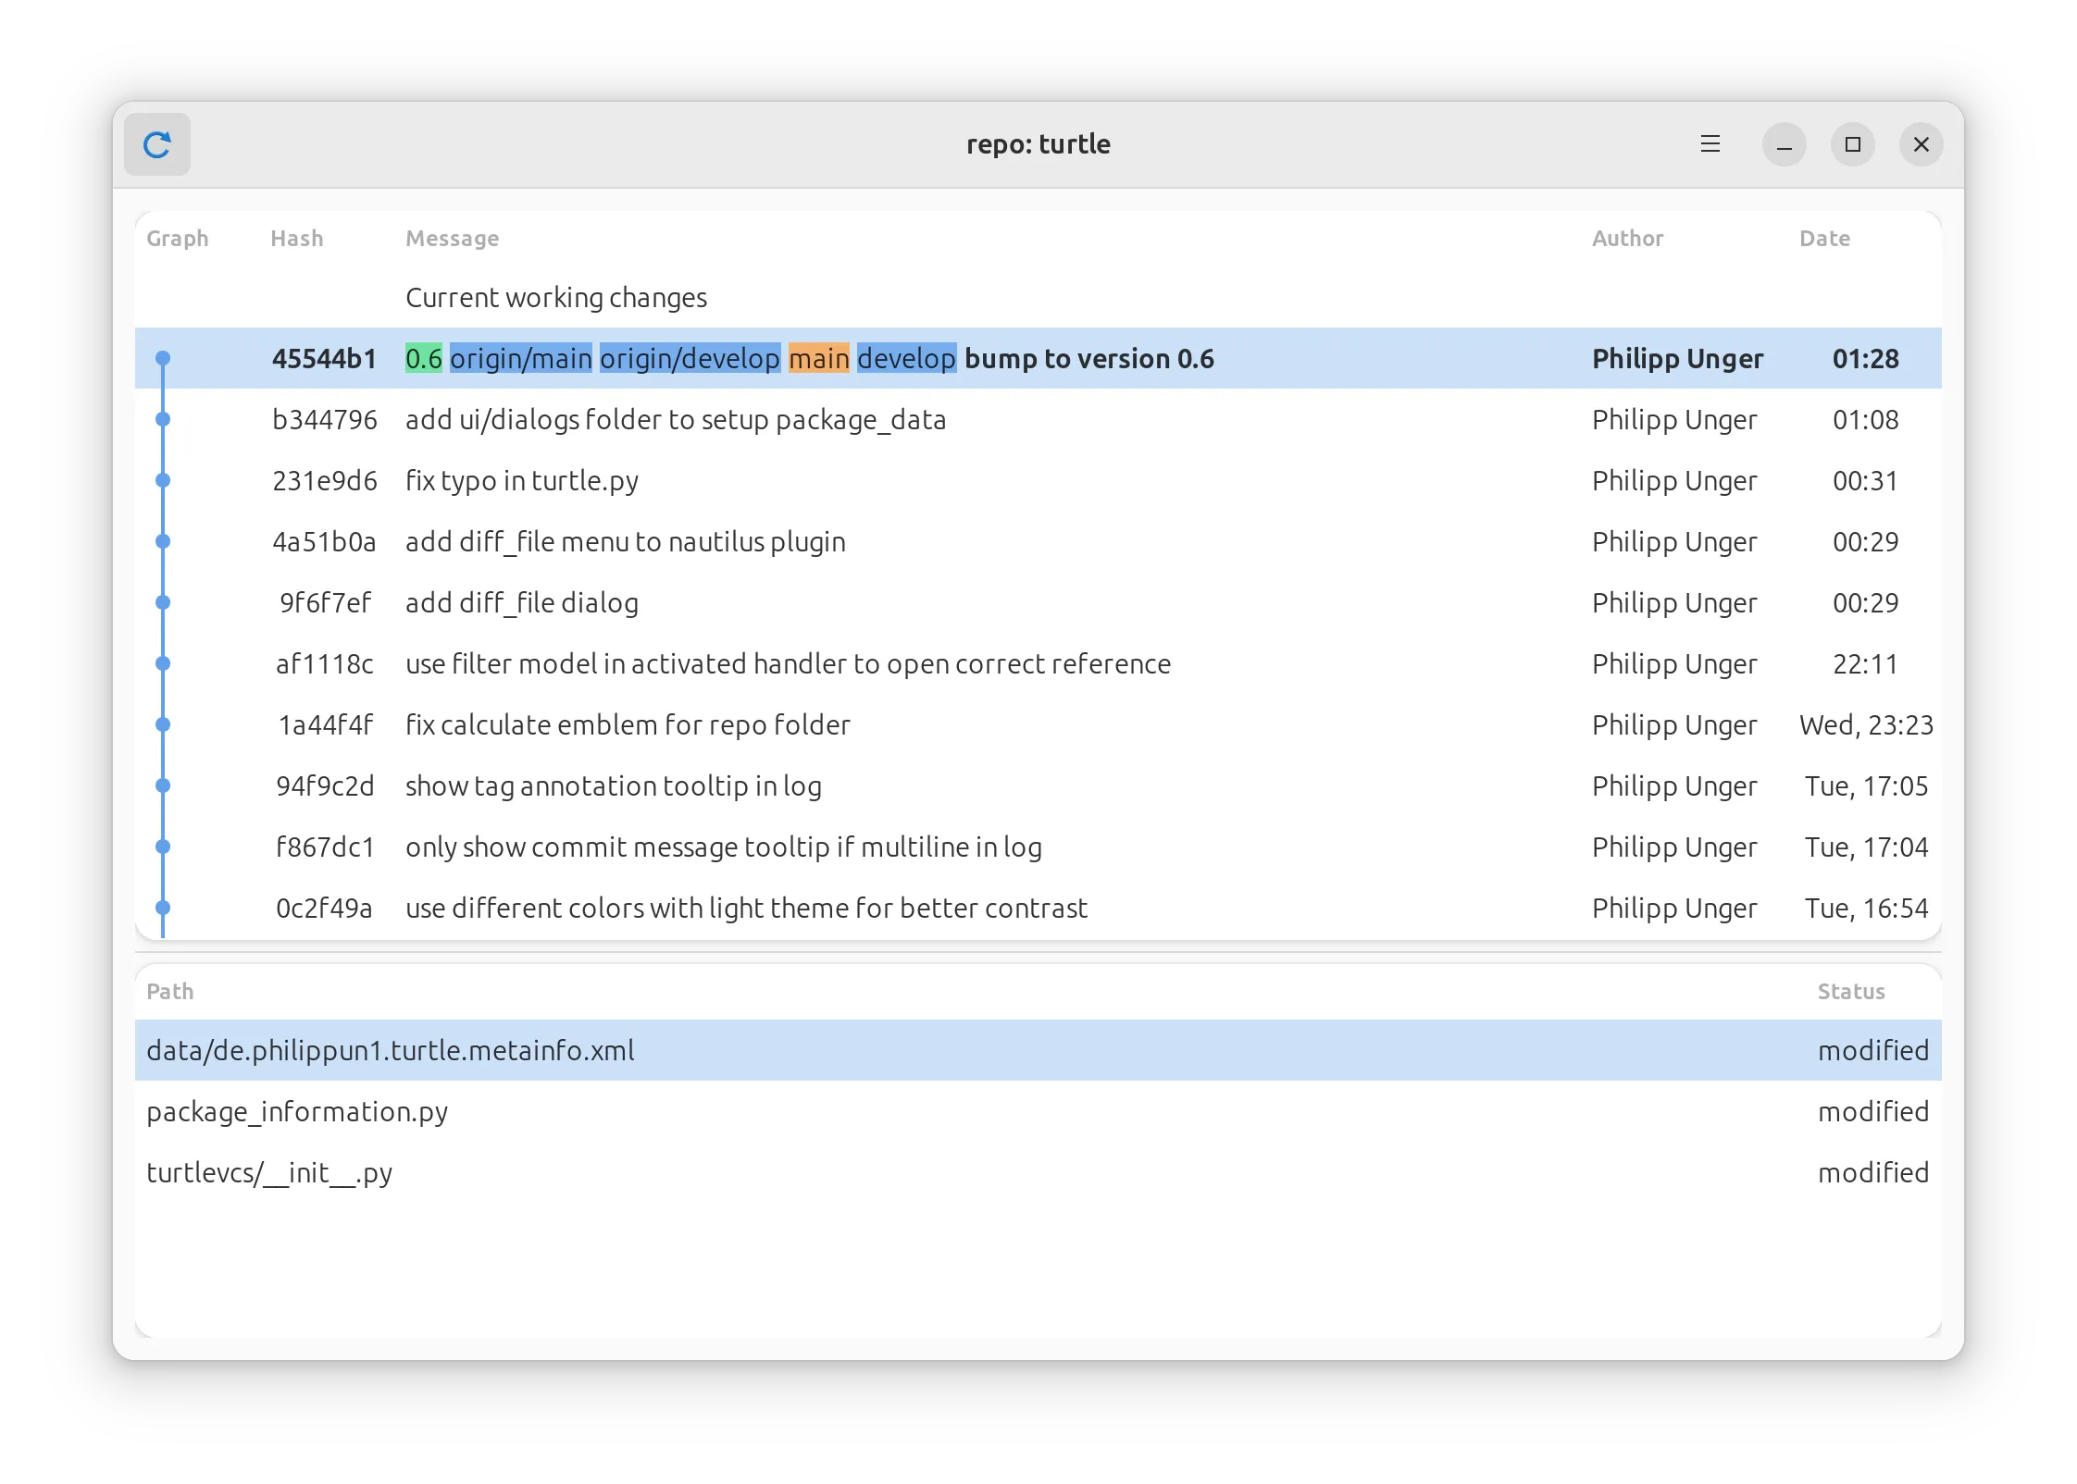Maximize the repo window
The image size is (2077, 1484).
pyautogui.click(x=1852, y=144)
